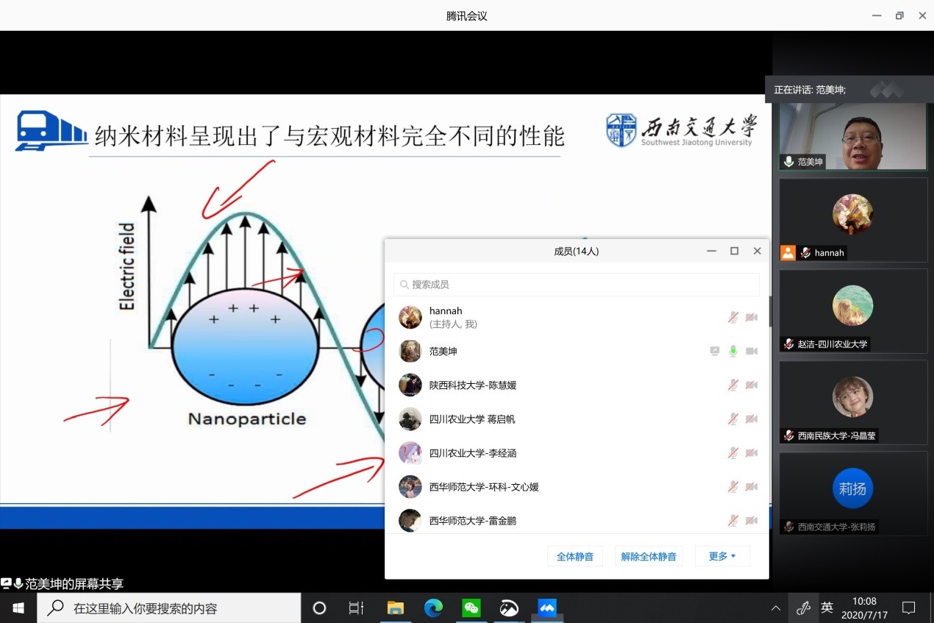The height and width of the screenshot is (623, 934).
Task: Select member 四川农业大学-李经涵 in the list
Action: [x=478, y=453]
